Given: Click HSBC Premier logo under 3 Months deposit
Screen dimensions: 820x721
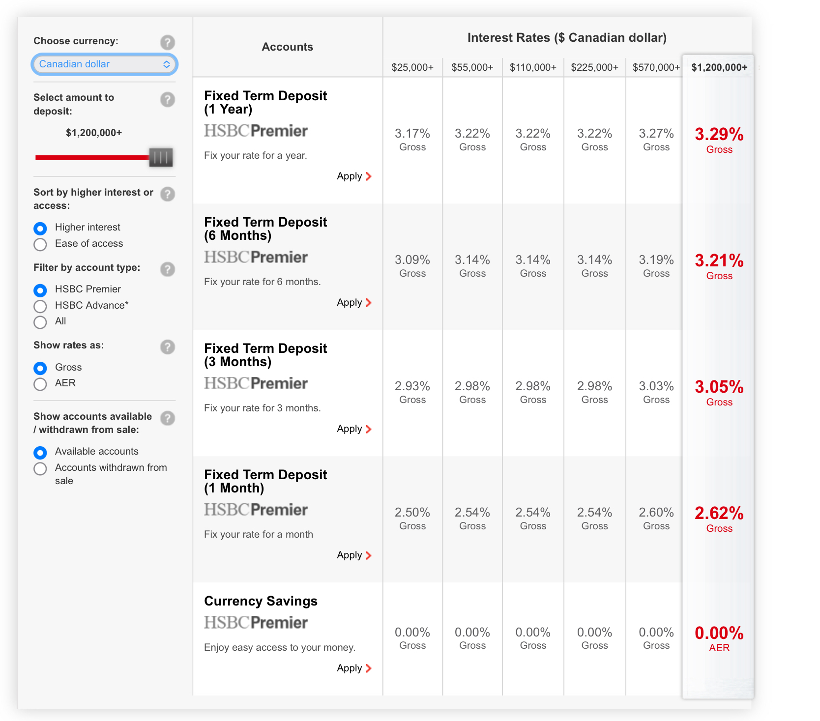Looking at the screenshot, I should tap(256, 383).
